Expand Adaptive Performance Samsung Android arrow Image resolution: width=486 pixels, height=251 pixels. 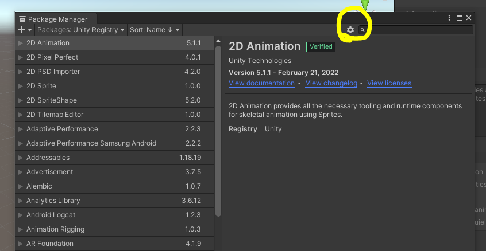pyautogui.click(x=21, y=143)
